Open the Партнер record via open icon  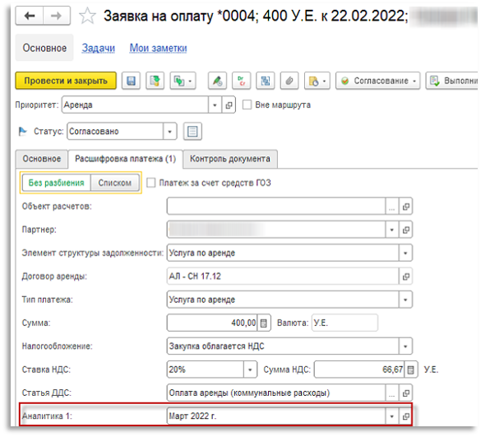[x=406, y=230]
